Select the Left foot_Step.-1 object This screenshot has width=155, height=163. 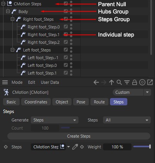43,58
